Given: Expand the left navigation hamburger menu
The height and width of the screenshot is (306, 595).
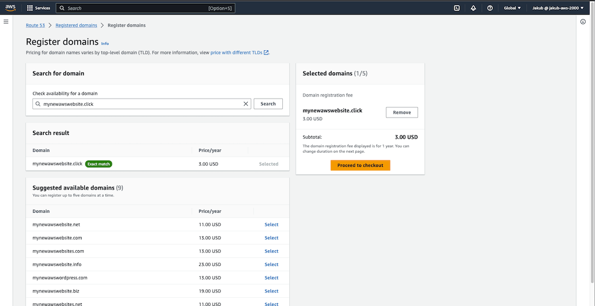Looking at the screenshot, I should click(x=6, y=22).
